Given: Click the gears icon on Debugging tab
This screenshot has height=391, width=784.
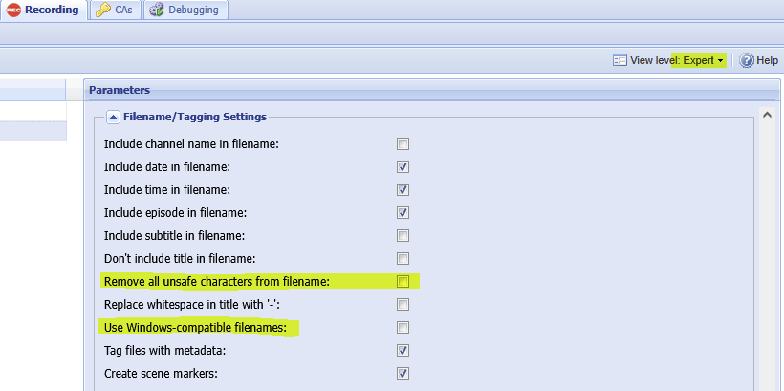Looking at the screenshot, I should (157, 10).
